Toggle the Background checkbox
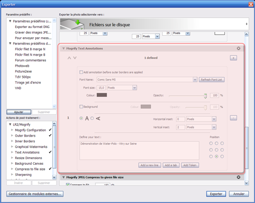 pyautogui.click(x=81, y=107)
